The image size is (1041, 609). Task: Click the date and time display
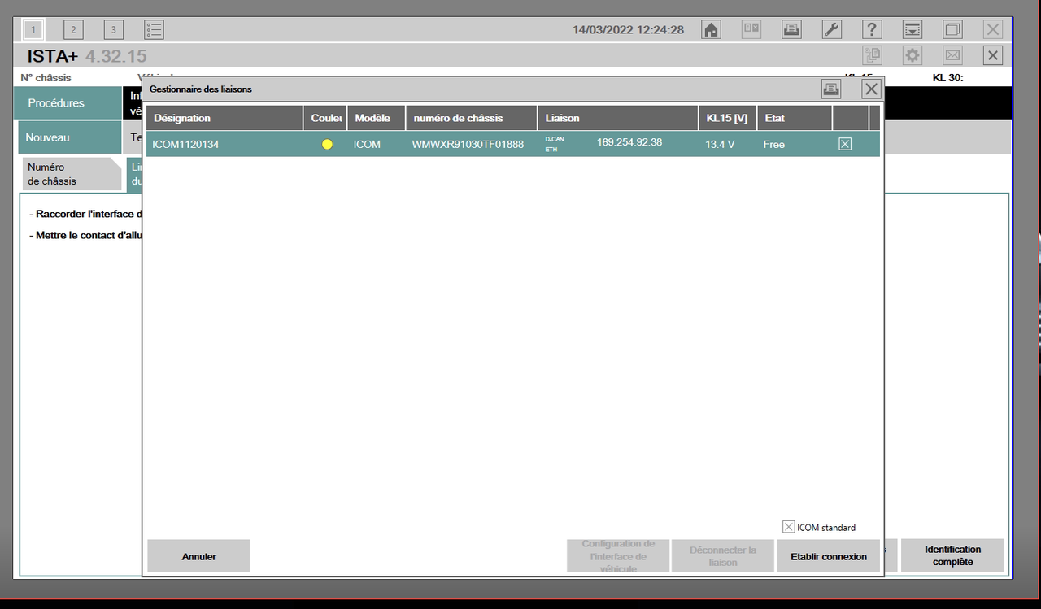point(628,29)
